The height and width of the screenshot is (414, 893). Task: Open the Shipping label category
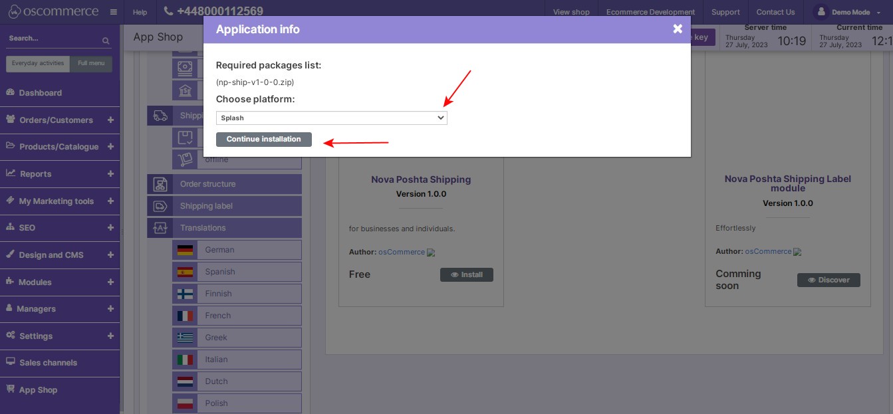[x=224, y=206]
